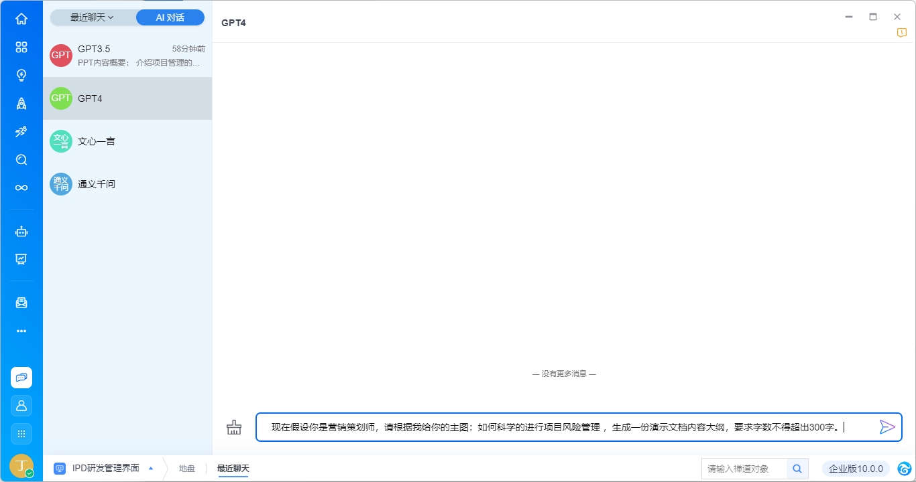Screen dimensions: 916x482
Task: Click the yellow notice icon at top right
Action: (902, 33)
